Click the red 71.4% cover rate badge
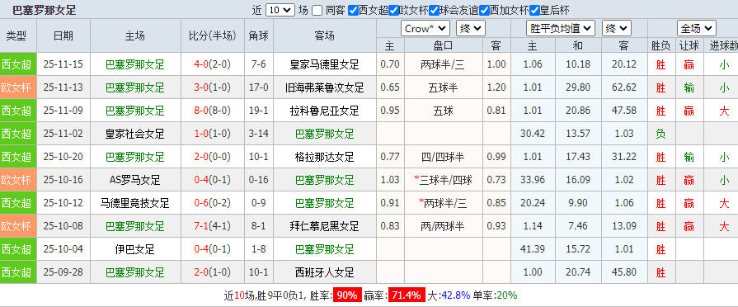This screenshot has height=307, width=738. click(407, 295)
